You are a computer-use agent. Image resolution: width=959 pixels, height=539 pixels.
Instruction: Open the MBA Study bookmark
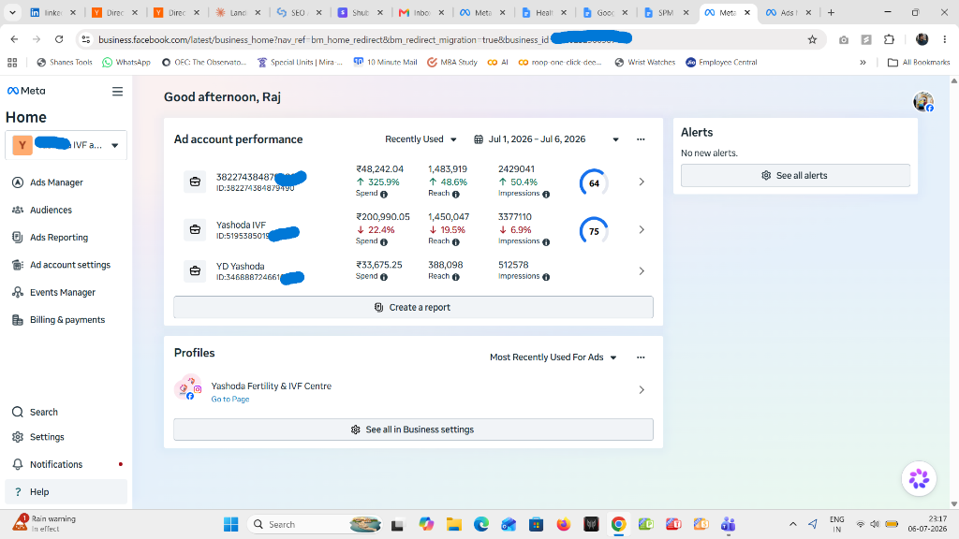452,63
